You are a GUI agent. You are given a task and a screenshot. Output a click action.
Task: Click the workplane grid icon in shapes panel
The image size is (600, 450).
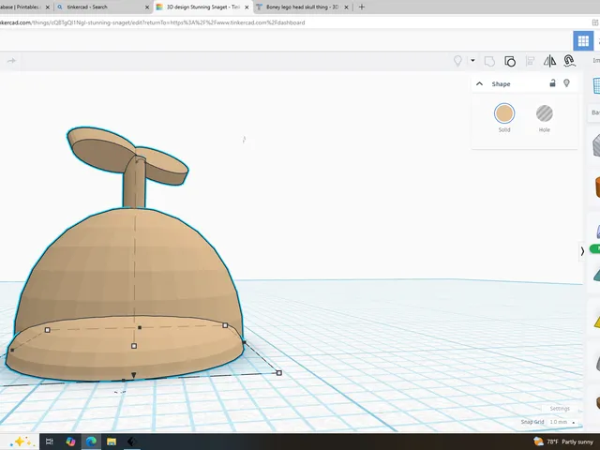[x=596, y=85]
